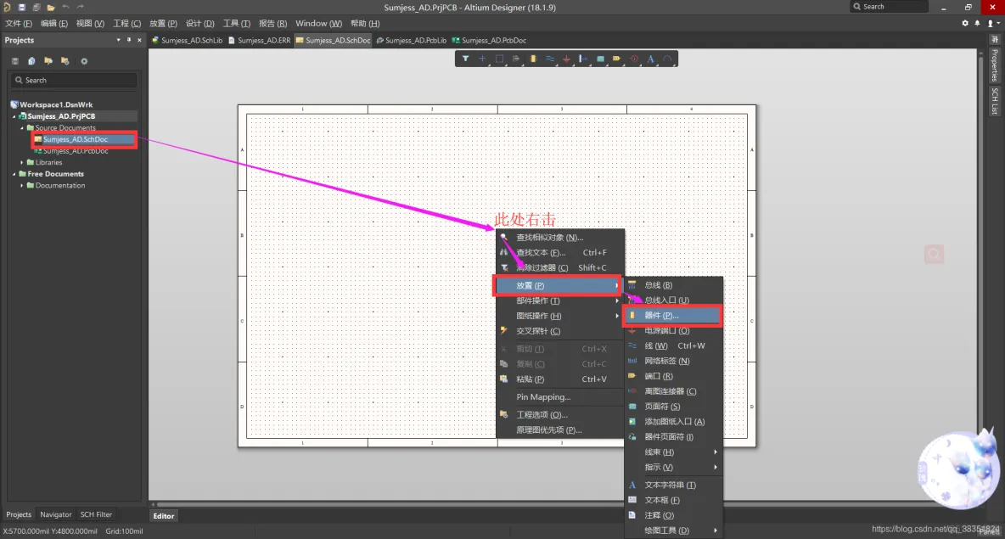Image resolution: width=1005 pixels, height=539 pixels.
Task: Open the SCH List side panel tab
Action: click(x=995, y=101)
